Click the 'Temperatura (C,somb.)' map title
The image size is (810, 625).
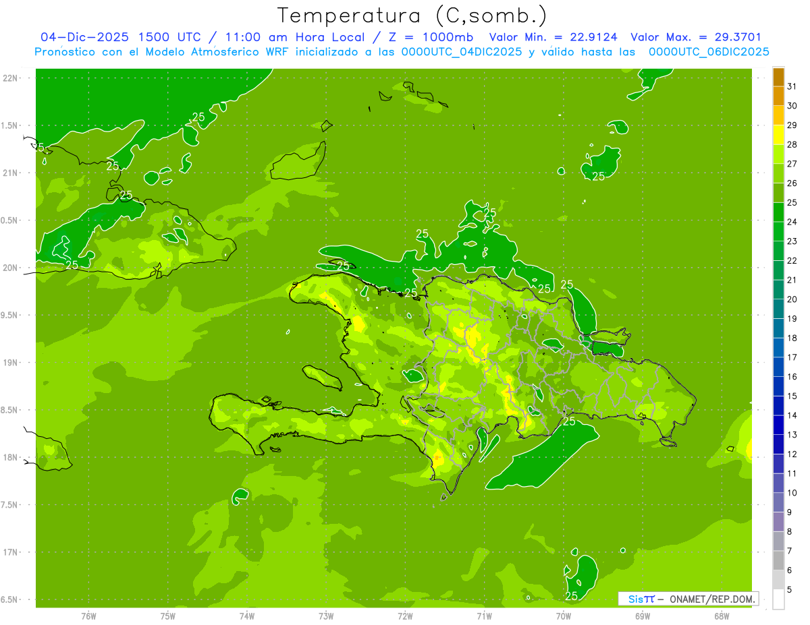point(412,16)
